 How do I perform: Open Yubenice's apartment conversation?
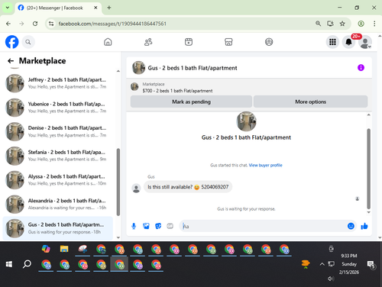tap(58, 108)
